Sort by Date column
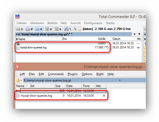The height and width of the screenshot is (122, 159). point(74,86)
